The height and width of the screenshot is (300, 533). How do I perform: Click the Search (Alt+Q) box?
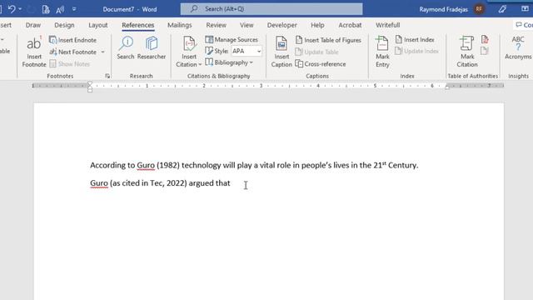[271, 9]
